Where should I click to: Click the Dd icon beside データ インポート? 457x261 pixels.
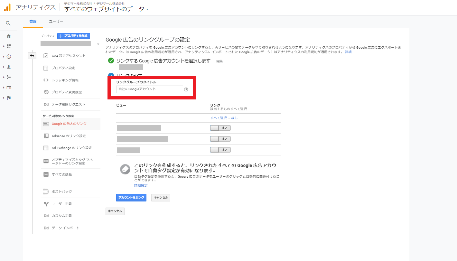[x=46, y=228]
